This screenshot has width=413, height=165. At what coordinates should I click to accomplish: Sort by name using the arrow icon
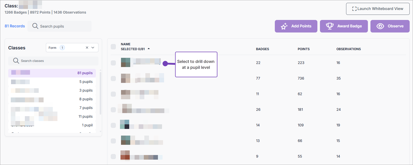click(149, 49)
